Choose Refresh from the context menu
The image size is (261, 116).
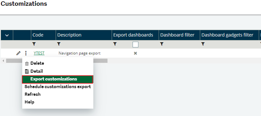58,94
